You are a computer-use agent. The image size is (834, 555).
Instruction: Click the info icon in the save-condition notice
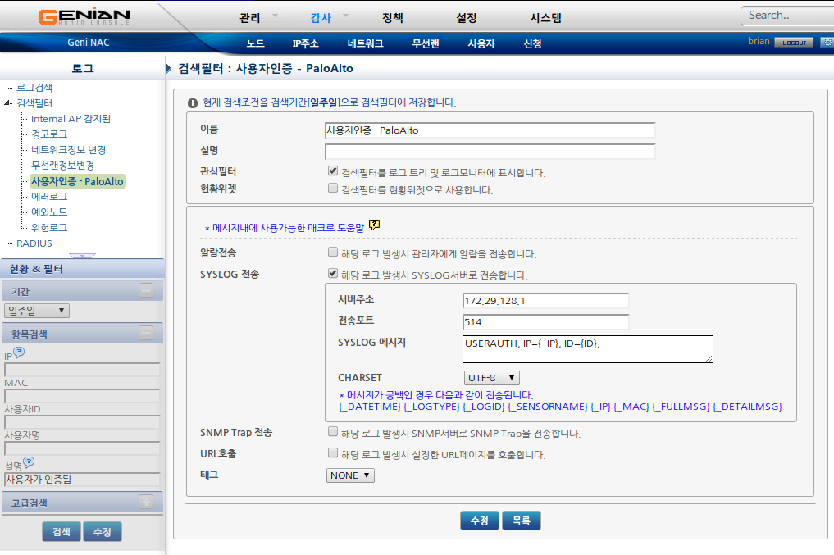(x=192, y=102)
